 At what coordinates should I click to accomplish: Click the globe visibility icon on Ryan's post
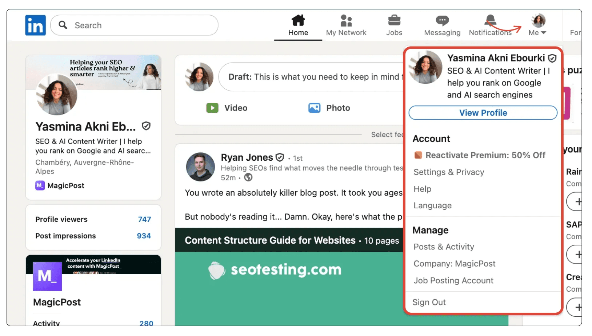tap(248, 177)
